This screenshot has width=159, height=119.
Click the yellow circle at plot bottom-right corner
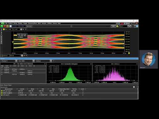point(129,53)
